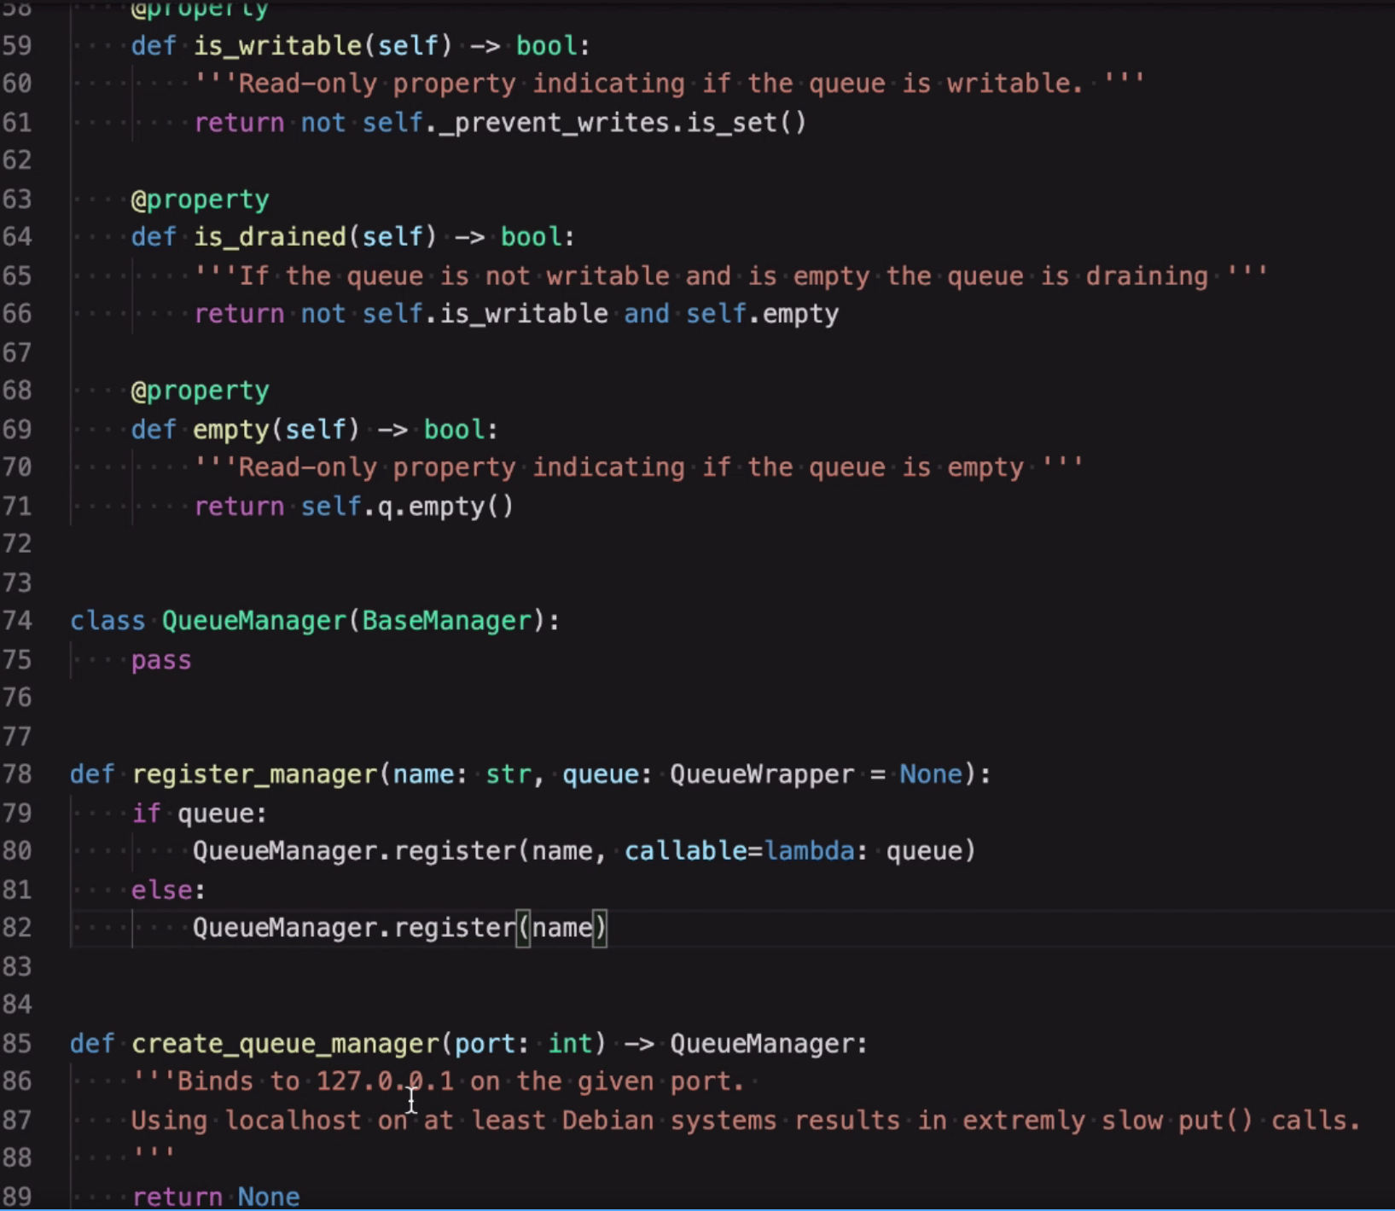Click line number 85 in the gutter

click(x=17, y=1044)
